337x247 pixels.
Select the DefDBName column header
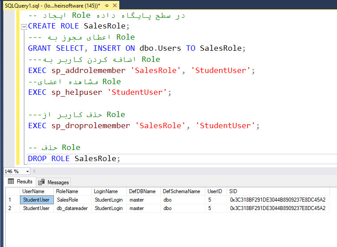click(x=143, y=191)
